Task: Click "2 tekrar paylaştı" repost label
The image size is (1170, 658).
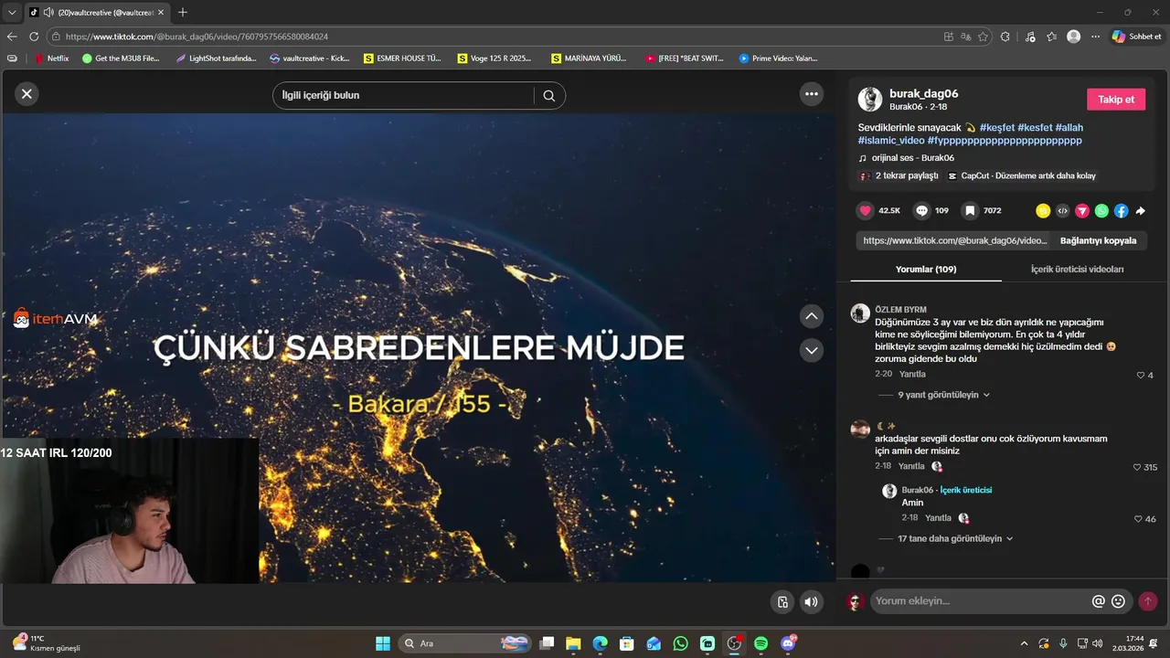Action: pos(907,175)
